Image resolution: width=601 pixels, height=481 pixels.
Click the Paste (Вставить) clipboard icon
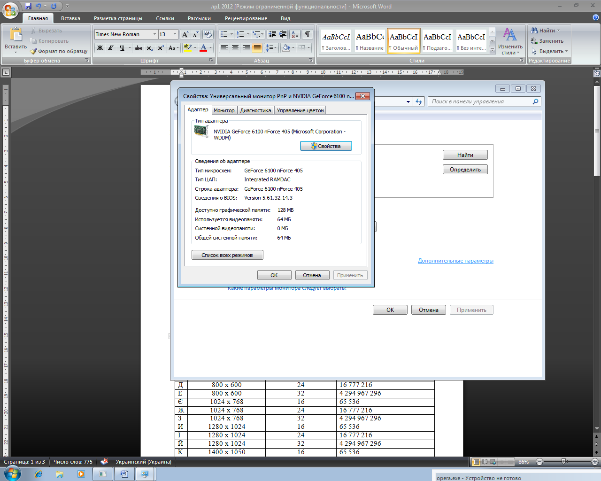(15, 35)
